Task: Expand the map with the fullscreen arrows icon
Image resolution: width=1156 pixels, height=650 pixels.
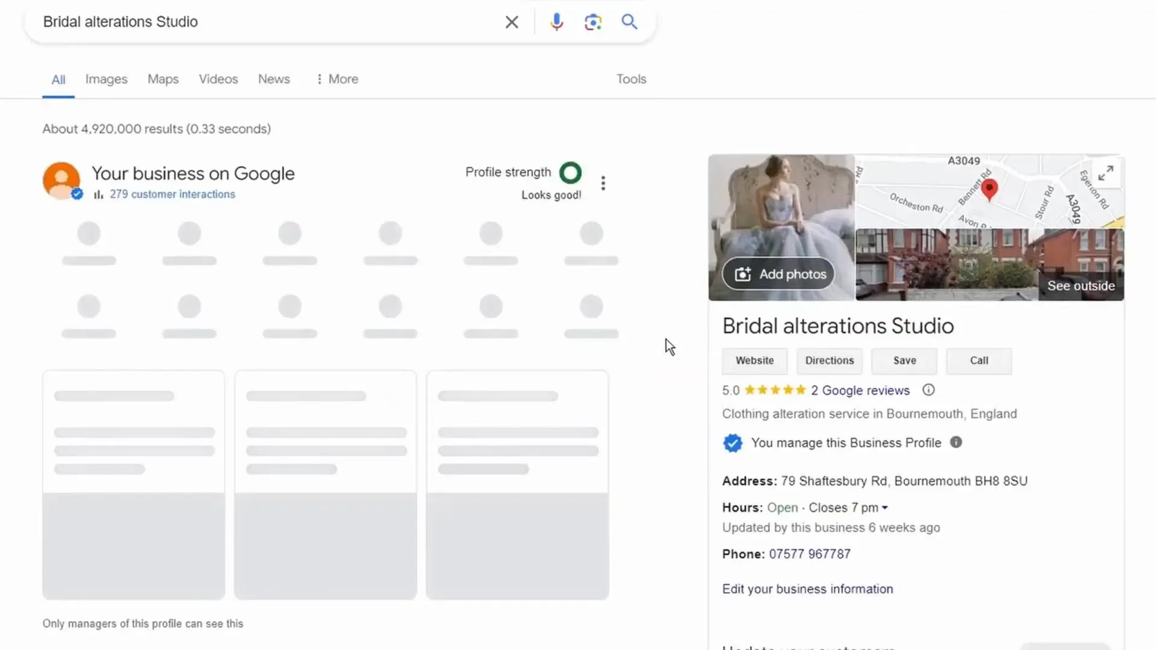Action: pyautogui.click(x=1105, y=173)
